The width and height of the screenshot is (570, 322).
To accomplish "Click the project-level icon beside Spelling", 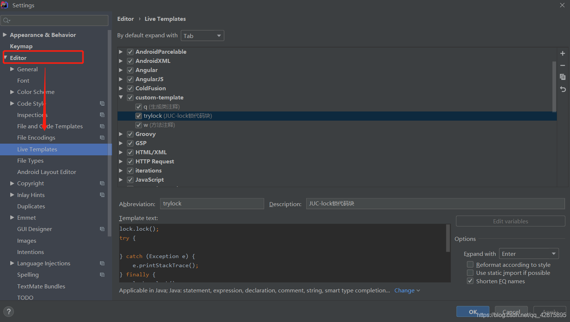I will 102,275.
